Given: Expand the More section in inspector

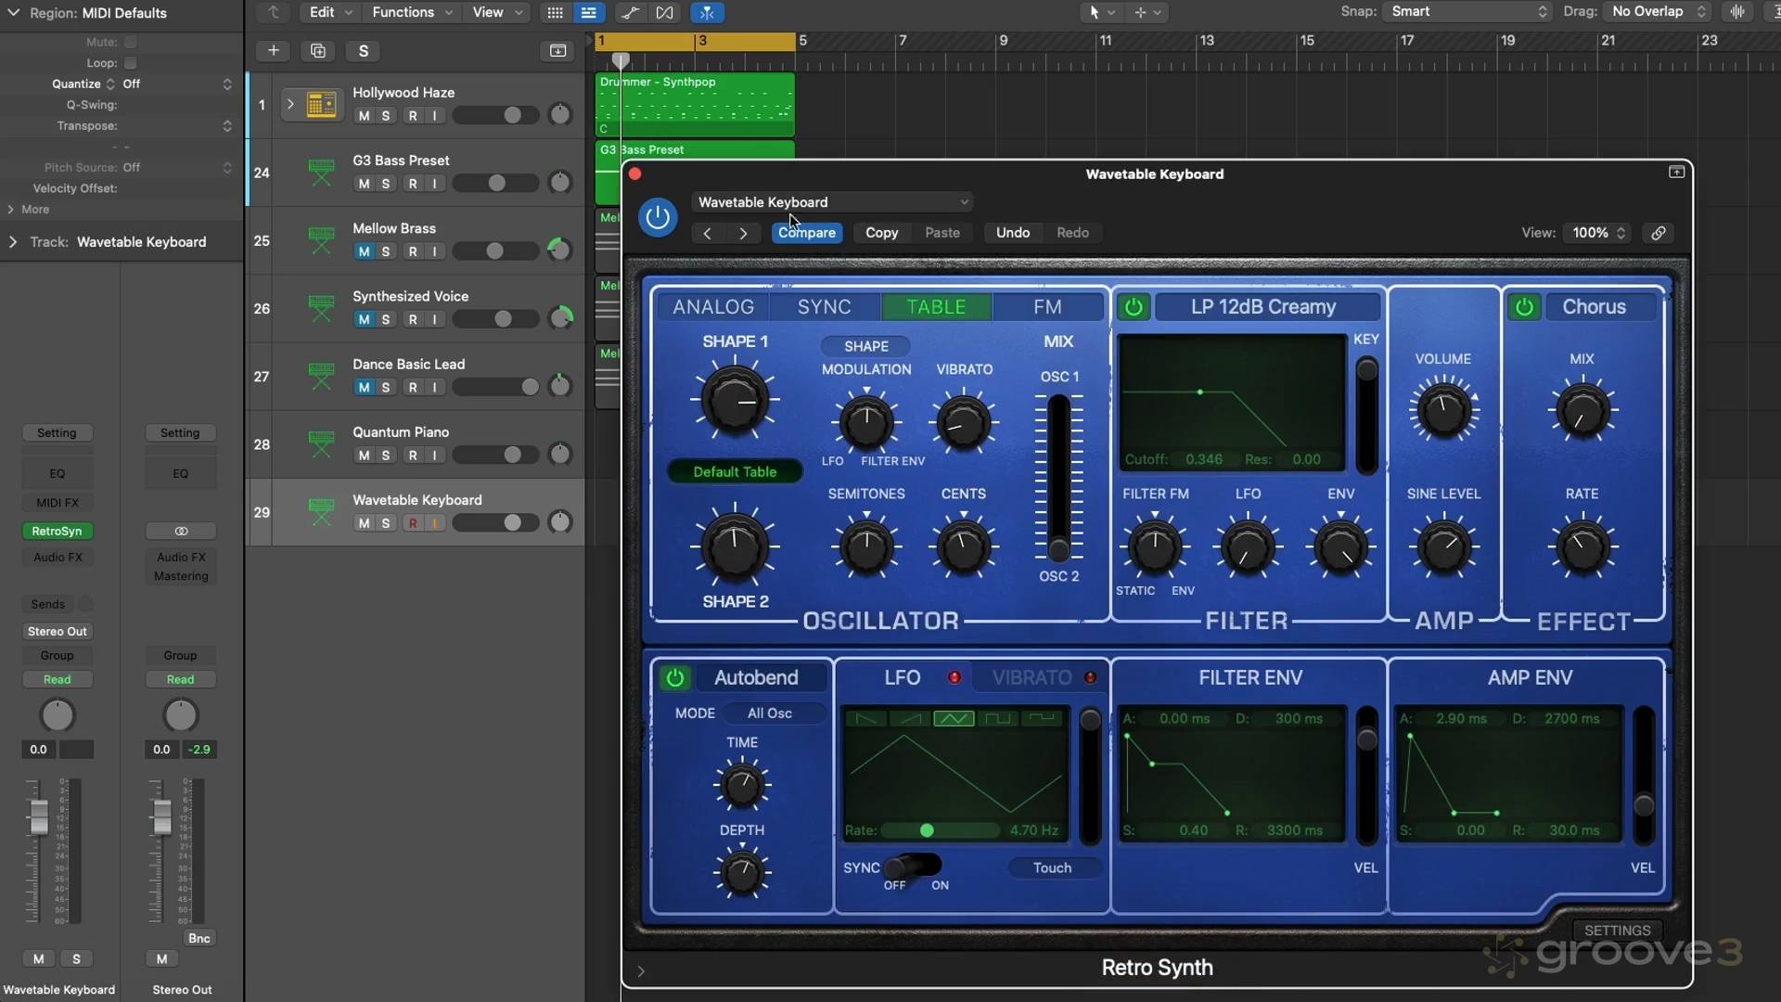Looking at the screenshot, I should point(10,210).
